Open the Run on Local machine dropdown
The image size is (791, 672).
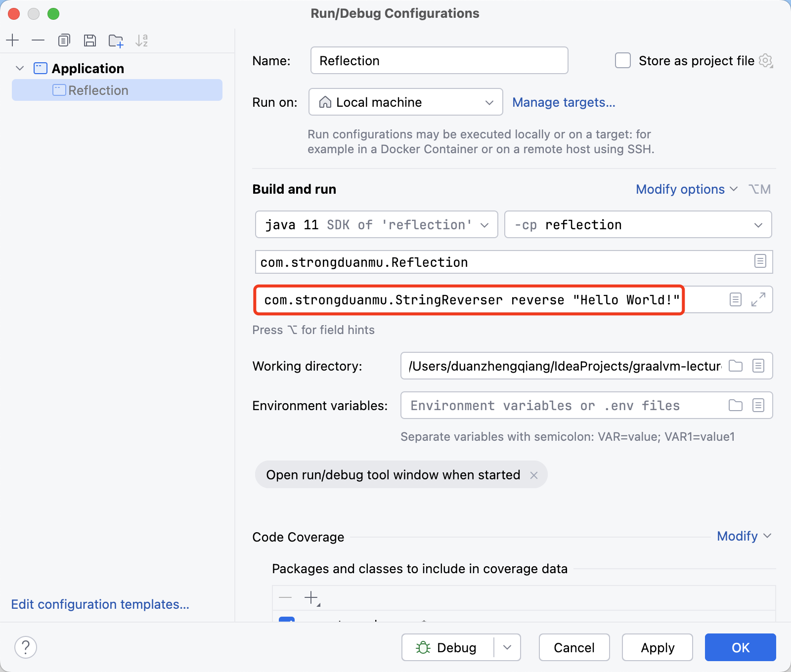[405, 102]
